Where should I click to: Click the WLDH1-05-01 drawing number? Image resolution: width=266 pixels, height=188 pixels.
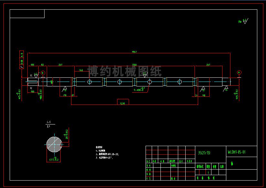[x=237, y=152]
